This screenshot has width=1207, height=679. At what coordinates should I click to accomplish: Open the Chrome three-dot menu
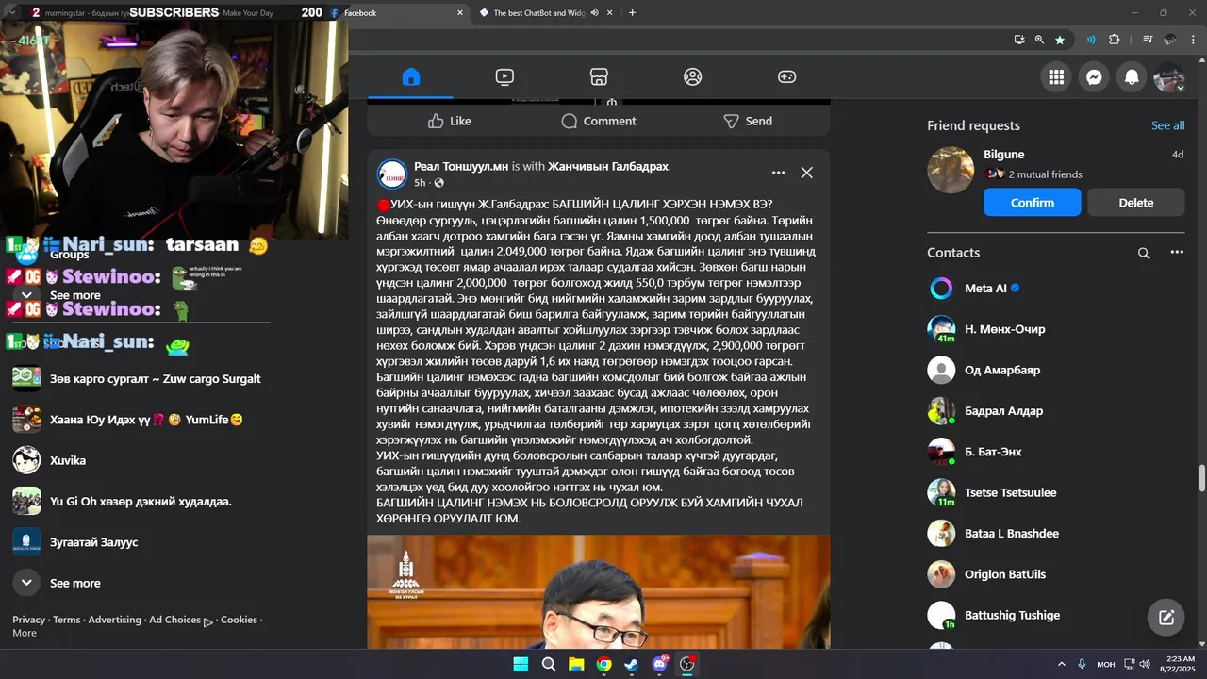coord(1191,40)
